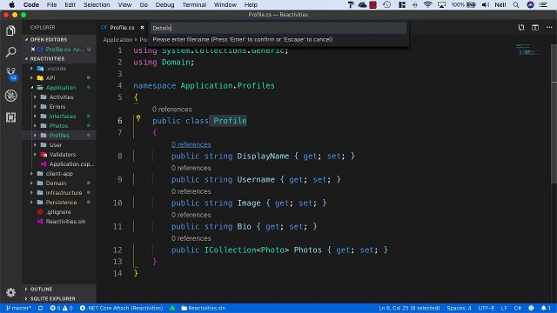The width and height of the screenshot is (557, 313).
Task: Open the Selection menu
Action: [97, 4]
